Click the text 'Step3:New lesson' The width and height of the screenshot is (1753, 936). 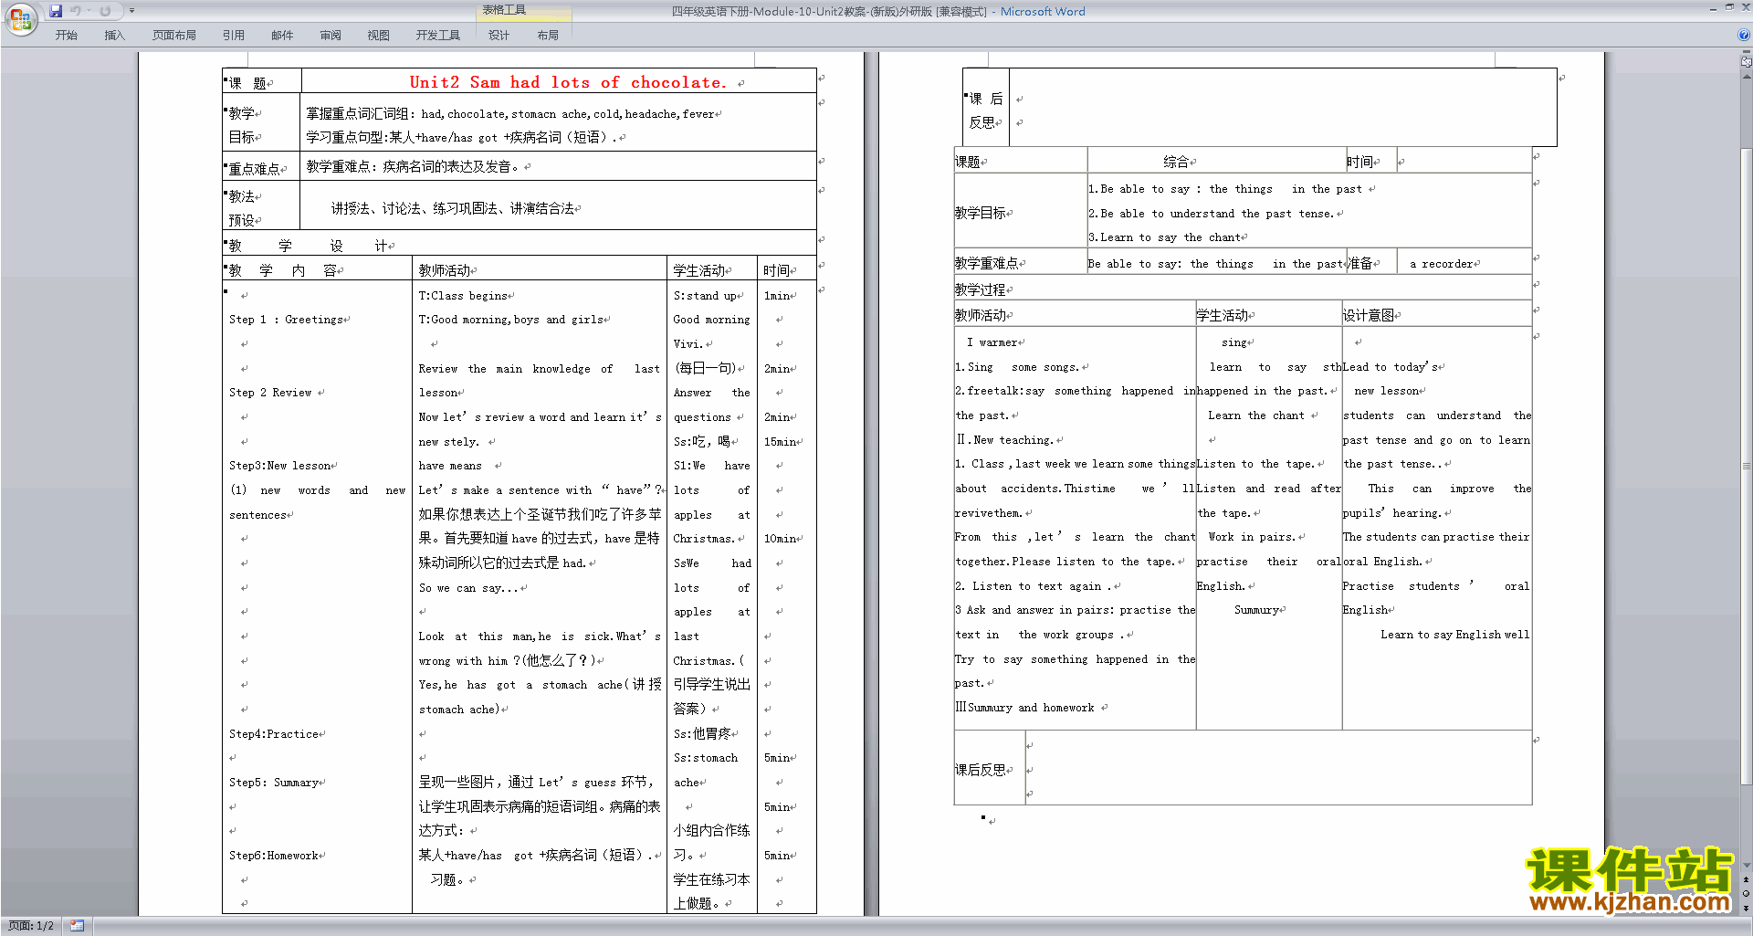(280, 466)
